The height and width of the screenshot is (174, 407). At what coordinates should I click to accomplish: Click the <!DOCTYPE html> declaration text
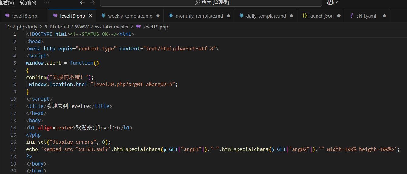(48, 34)
